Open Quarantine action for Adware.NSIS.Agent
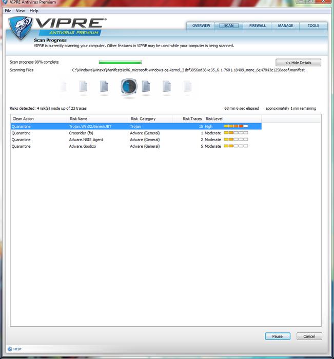 tap(21, 139)
